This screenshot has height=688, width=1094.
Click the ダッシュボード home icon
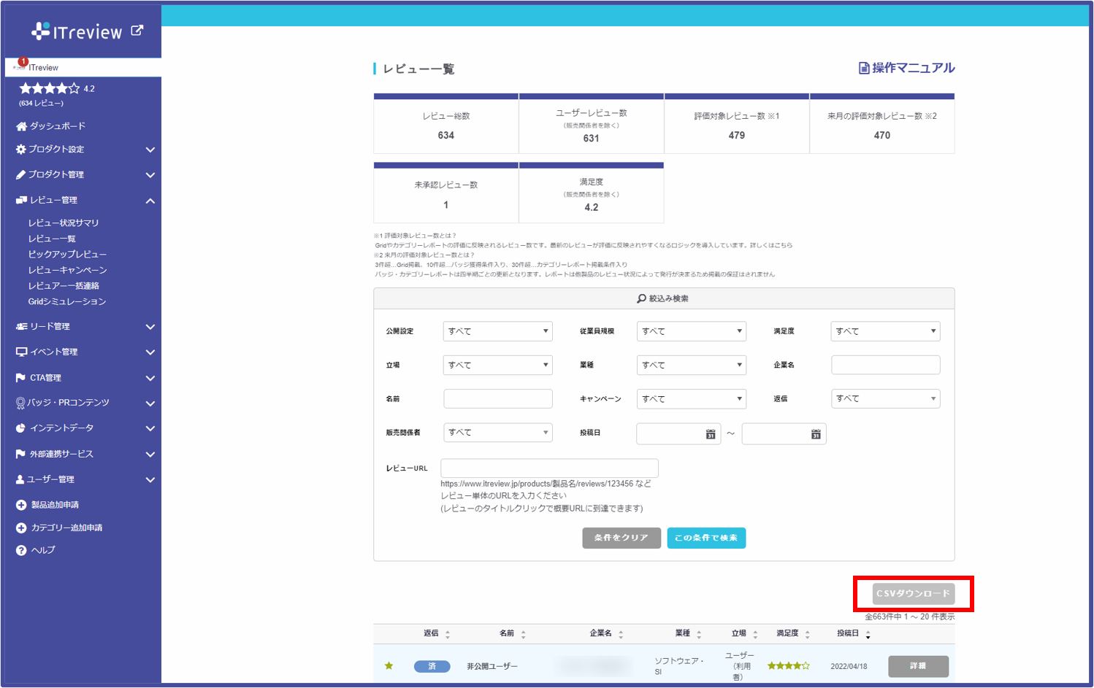(21, 126)
